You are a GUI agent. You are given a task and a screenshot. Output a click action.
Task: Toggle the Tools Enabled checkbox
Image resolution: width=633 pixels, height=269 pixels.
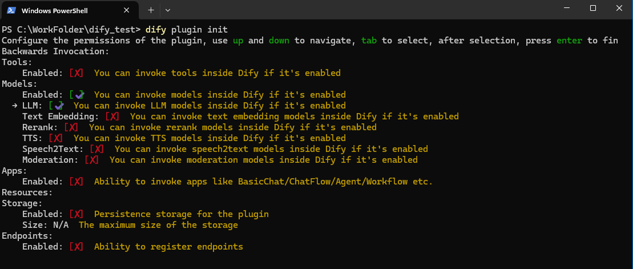point(76,73)
